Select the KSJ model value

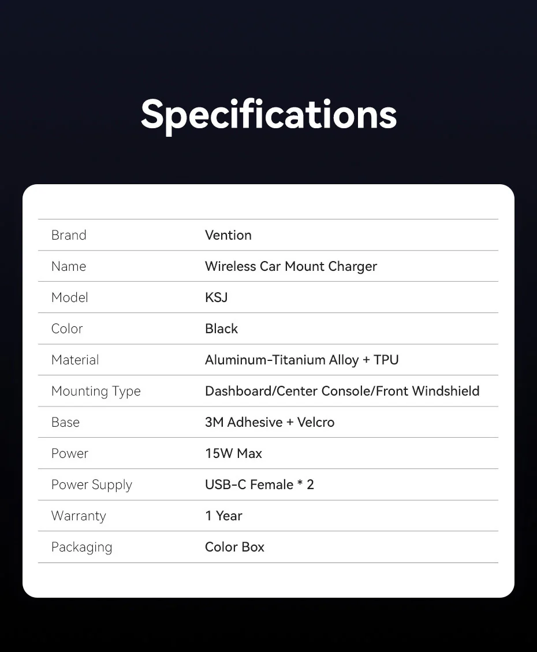point(216,297)
